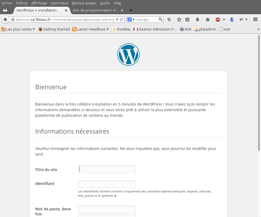The height and width of the screenshot is (217, 261).
Task: Open Getting Started bookmark
Action: pos(54,29)
